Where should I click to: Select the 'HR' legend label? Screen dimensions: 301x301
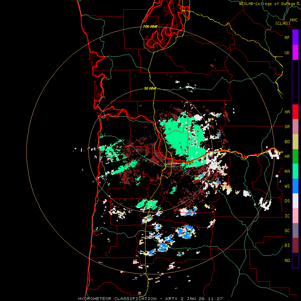(287, 157)
